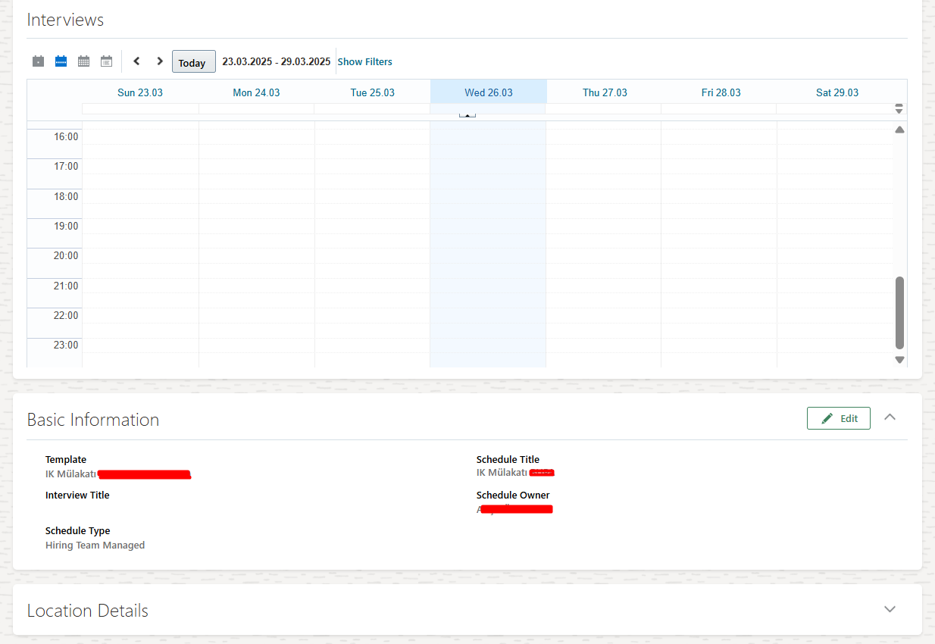Click the collapse arrow above the time grid
The width and height of the screenshot is (935, 644).
point(467,114)
